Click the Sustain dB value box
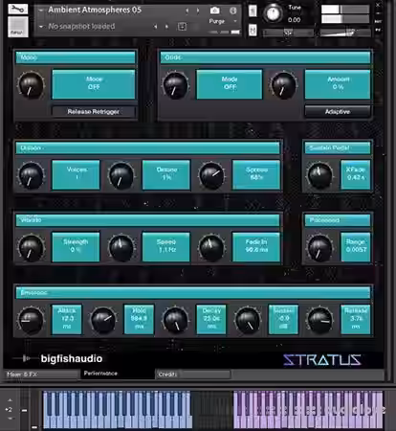This screenshot has height=431, width=396. [x=283, y=319]
